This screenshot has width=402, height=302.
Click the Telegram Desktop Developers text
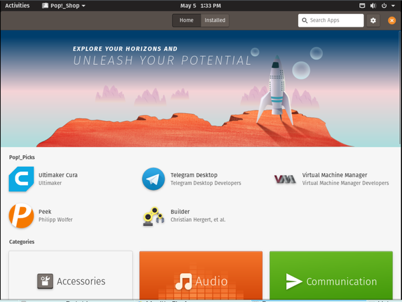(206, 183)
